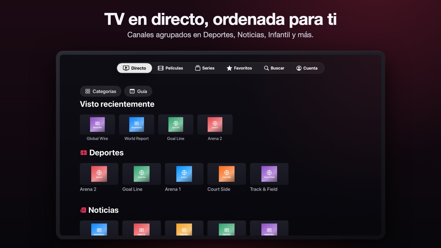Select the City Desk news card

[x=227, y=228]
